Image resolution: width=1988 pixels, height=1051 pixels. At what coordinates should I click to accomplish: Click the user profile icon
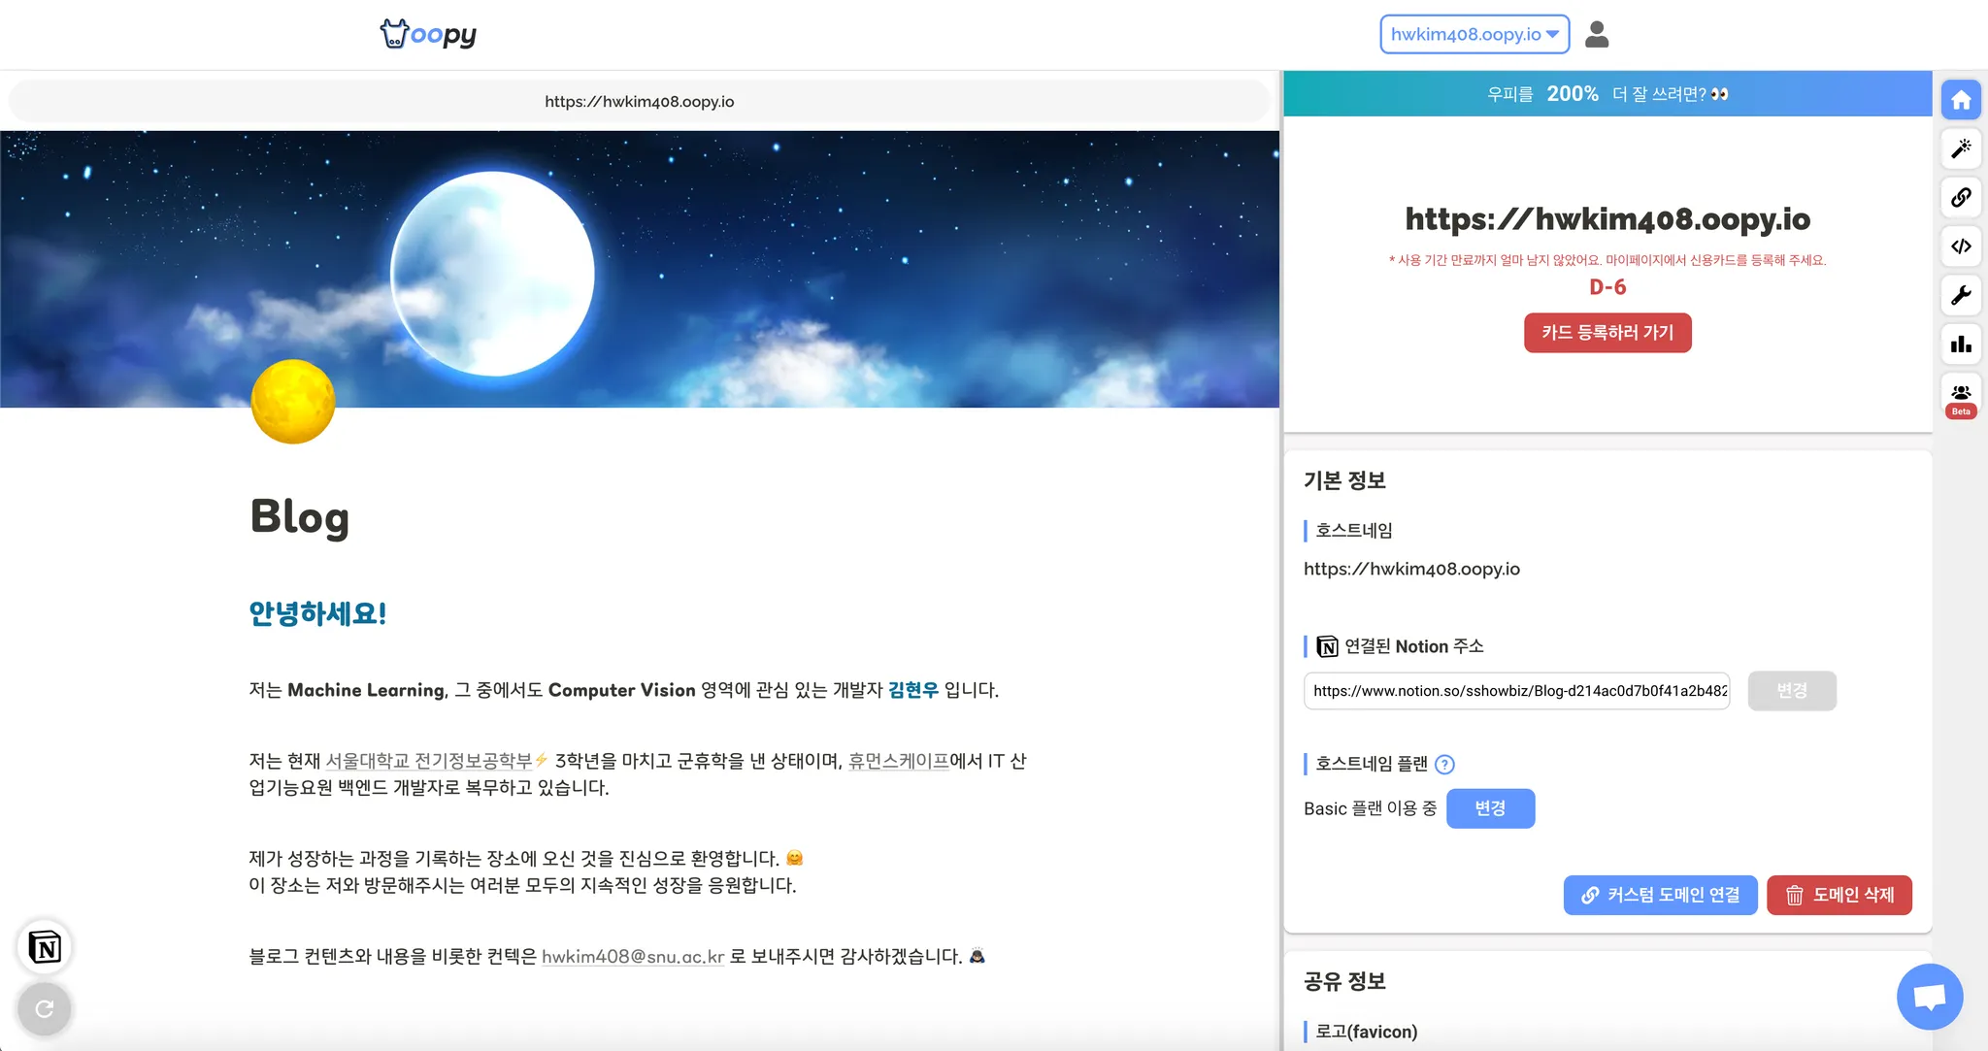point(1597,35)
